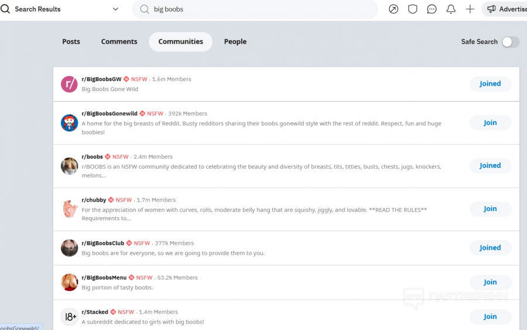Click the '2.4m Members' text

153,157
